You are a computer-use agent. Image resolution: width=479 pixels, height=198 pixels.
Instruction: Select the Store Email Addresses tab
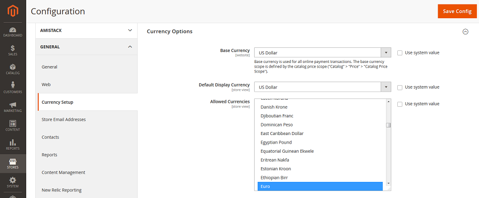(x=86, y=119)
